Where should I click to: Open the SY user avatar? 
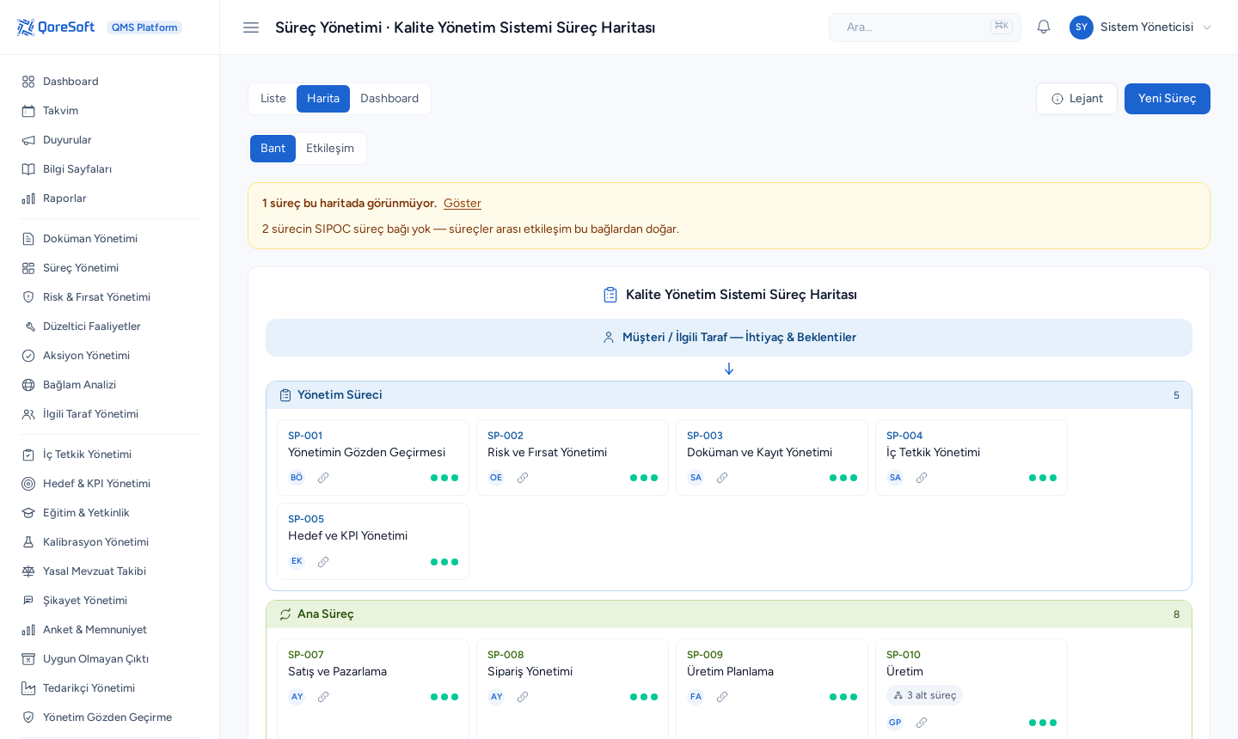click(x=1082, y=27)
